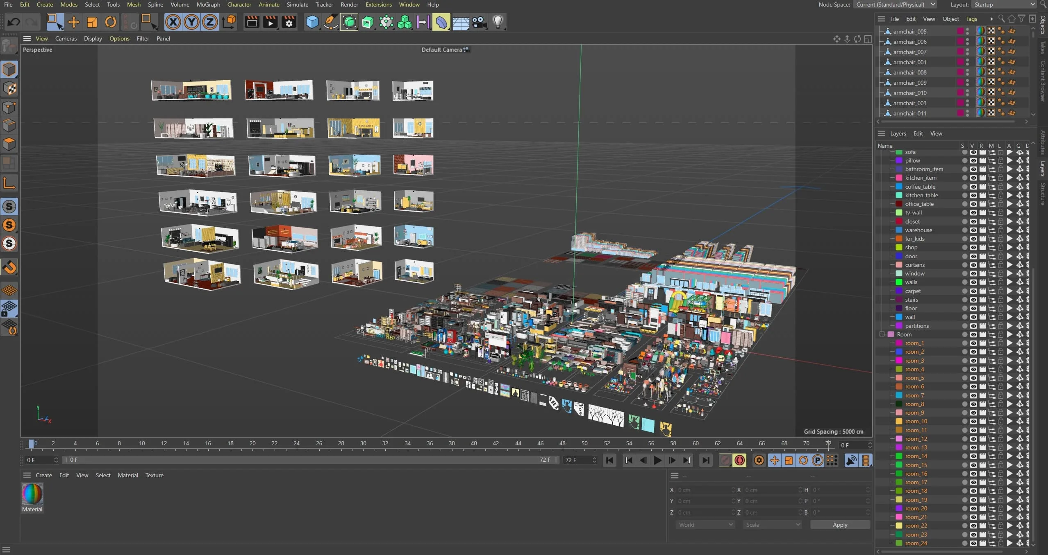
Task: Switch to the Structure side tab
Action: tap(1043, 194)
